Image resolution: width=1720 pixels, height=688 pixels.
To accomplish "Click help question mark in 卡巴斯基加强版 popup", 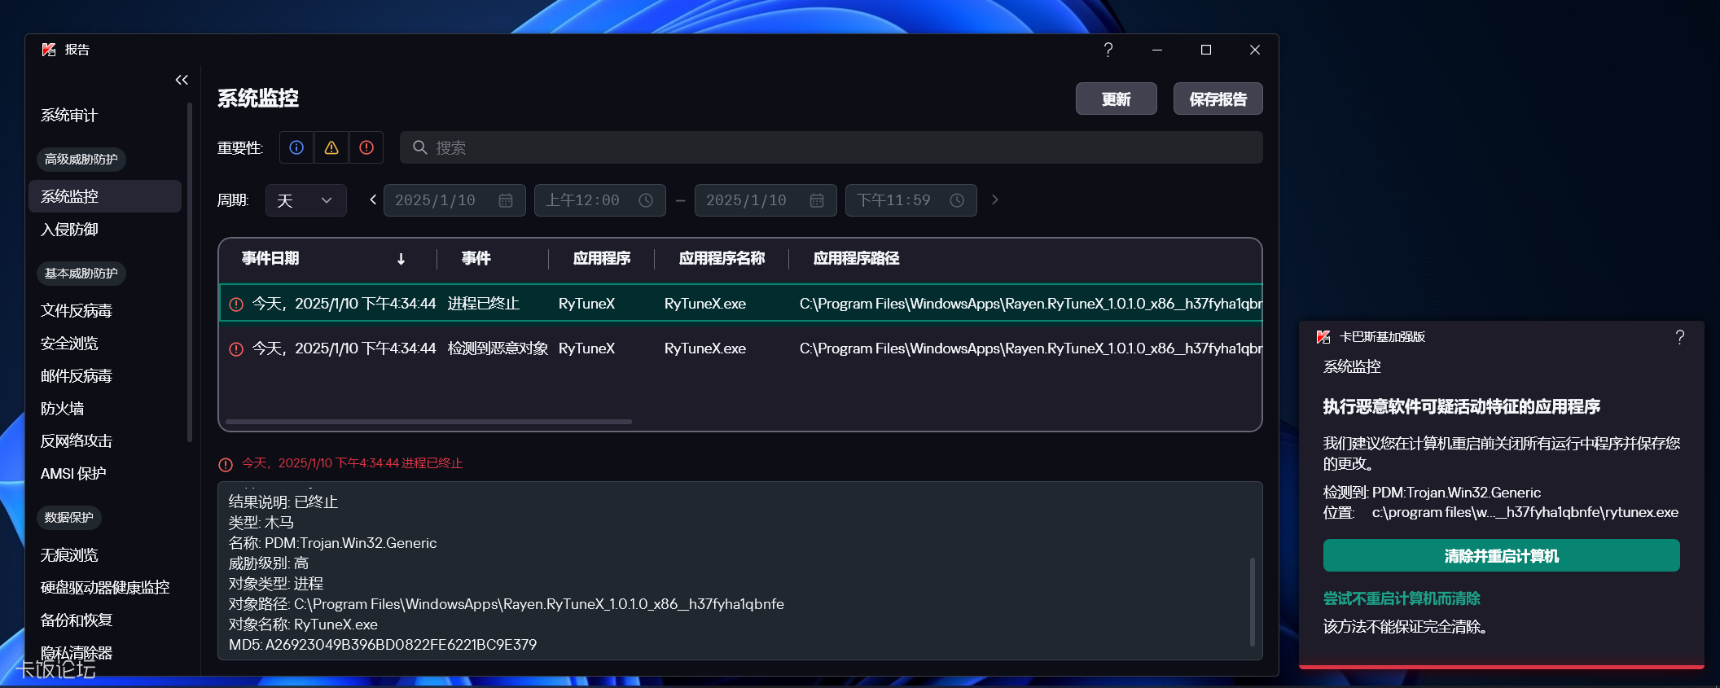I will pyautogui.click(x=1679, y=337).
